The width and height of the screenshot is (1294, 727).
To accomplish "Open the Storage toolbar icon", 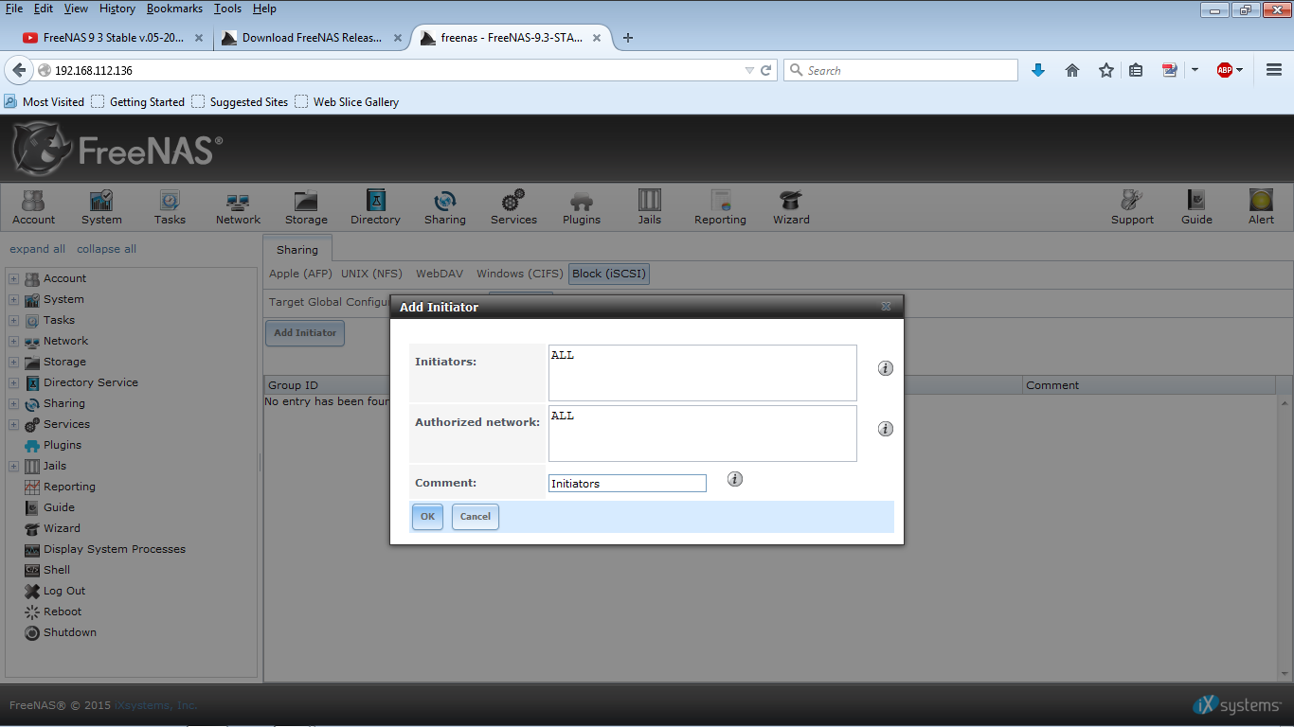I will (x=306, y=207).
